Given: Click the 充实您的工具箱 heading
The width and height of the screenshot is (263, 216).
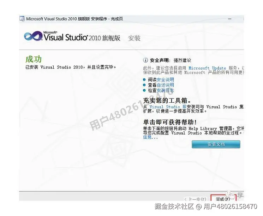Looking at the screenshot, I should [167, 101].
